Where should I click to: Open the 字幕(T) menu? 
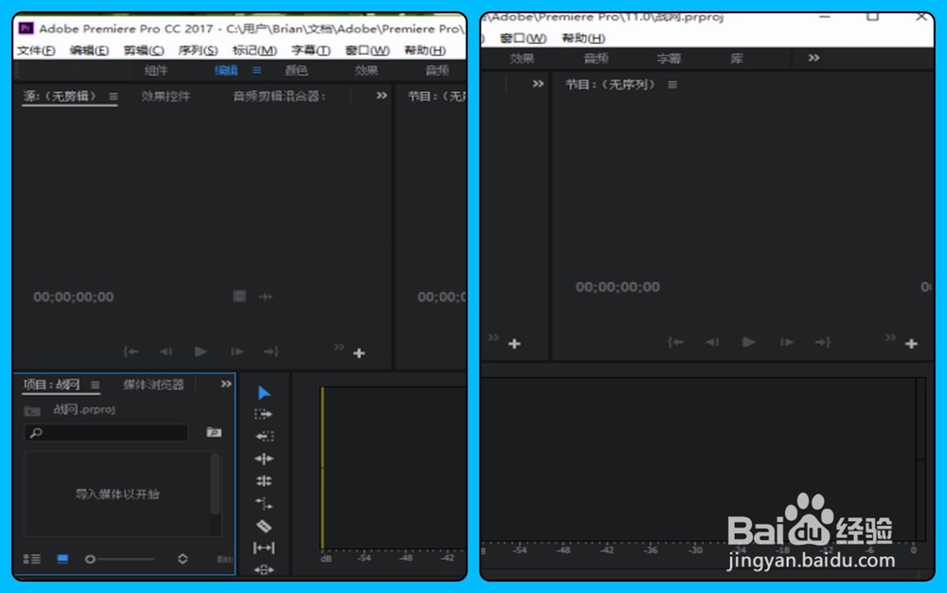point(311,51)
